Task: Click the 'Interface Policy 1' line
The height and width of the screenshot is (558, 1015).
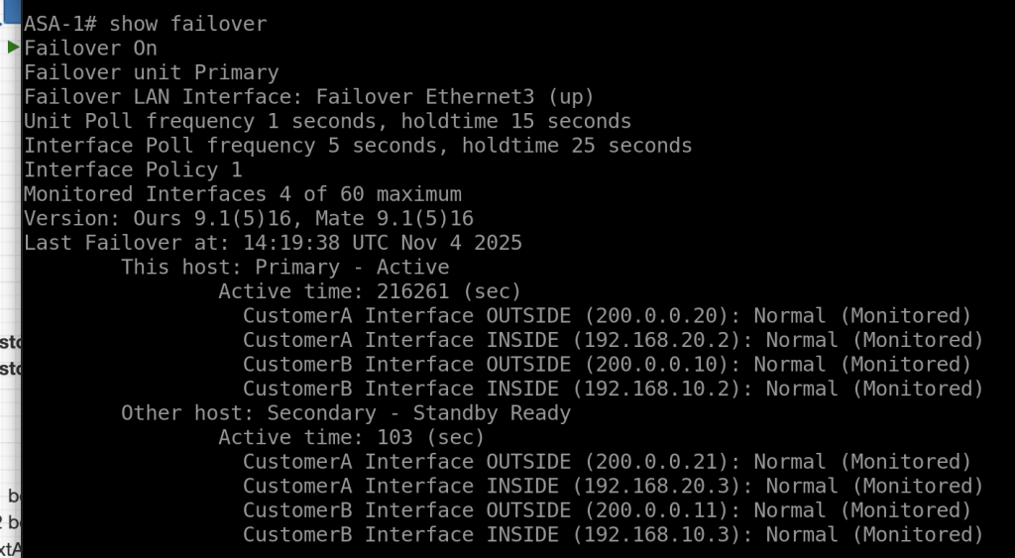Action: [133, 169]
